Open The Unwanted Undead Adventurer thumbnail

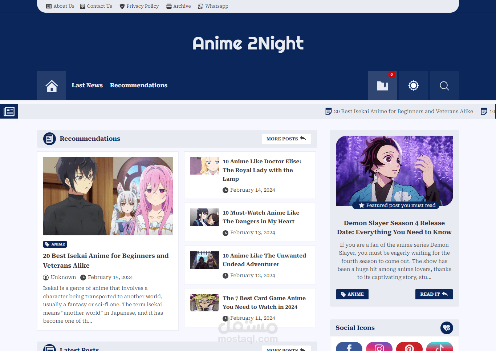204,260
